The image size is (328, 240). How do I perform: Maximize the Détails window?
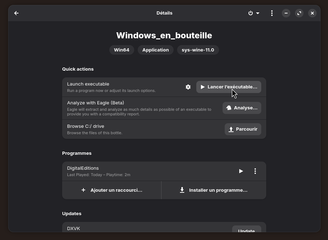click(x=299, y=13)
